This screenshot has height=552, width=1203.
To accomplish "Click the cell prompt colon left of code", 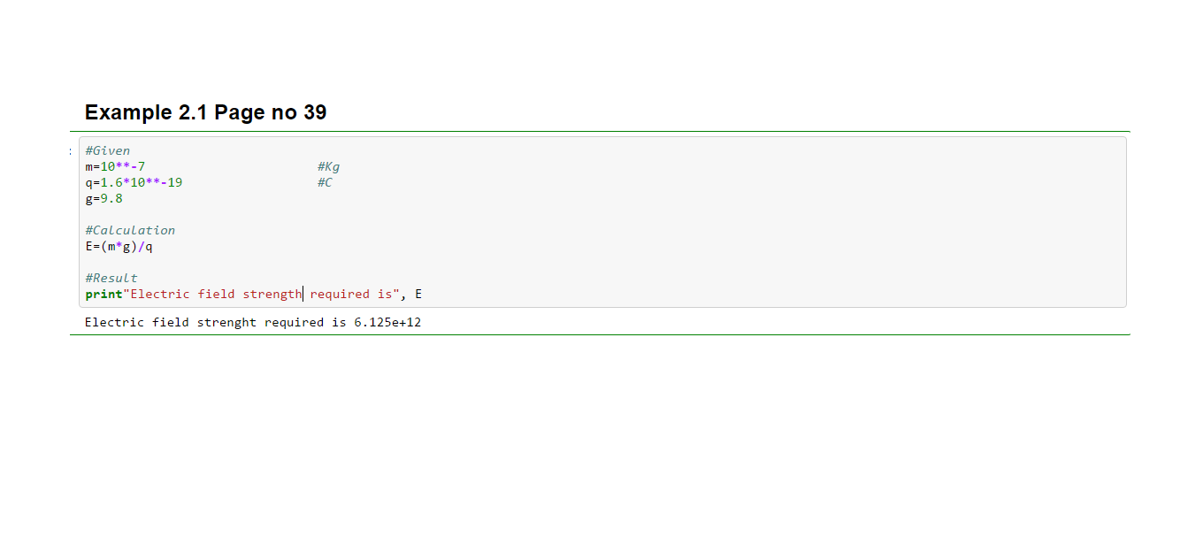I will (71, 152).
